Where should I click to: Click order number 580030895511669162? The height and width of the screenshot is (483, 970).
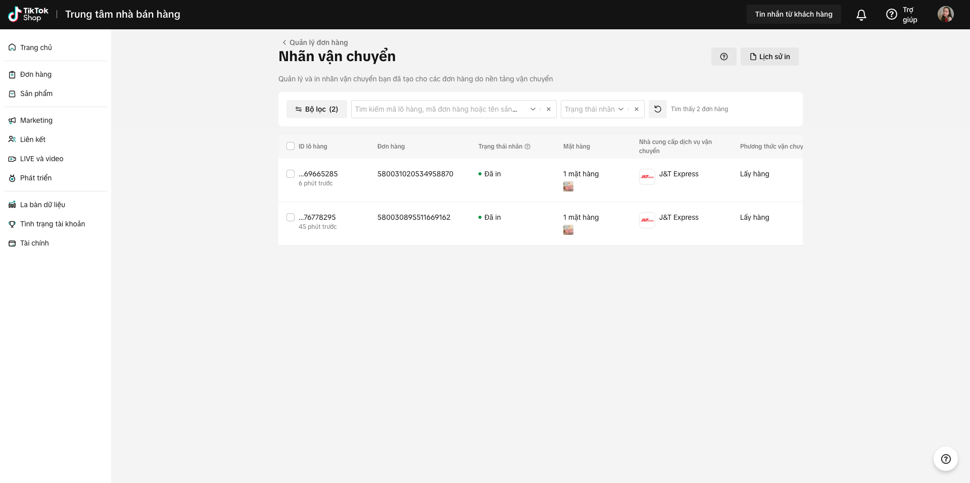coord(414,217)
